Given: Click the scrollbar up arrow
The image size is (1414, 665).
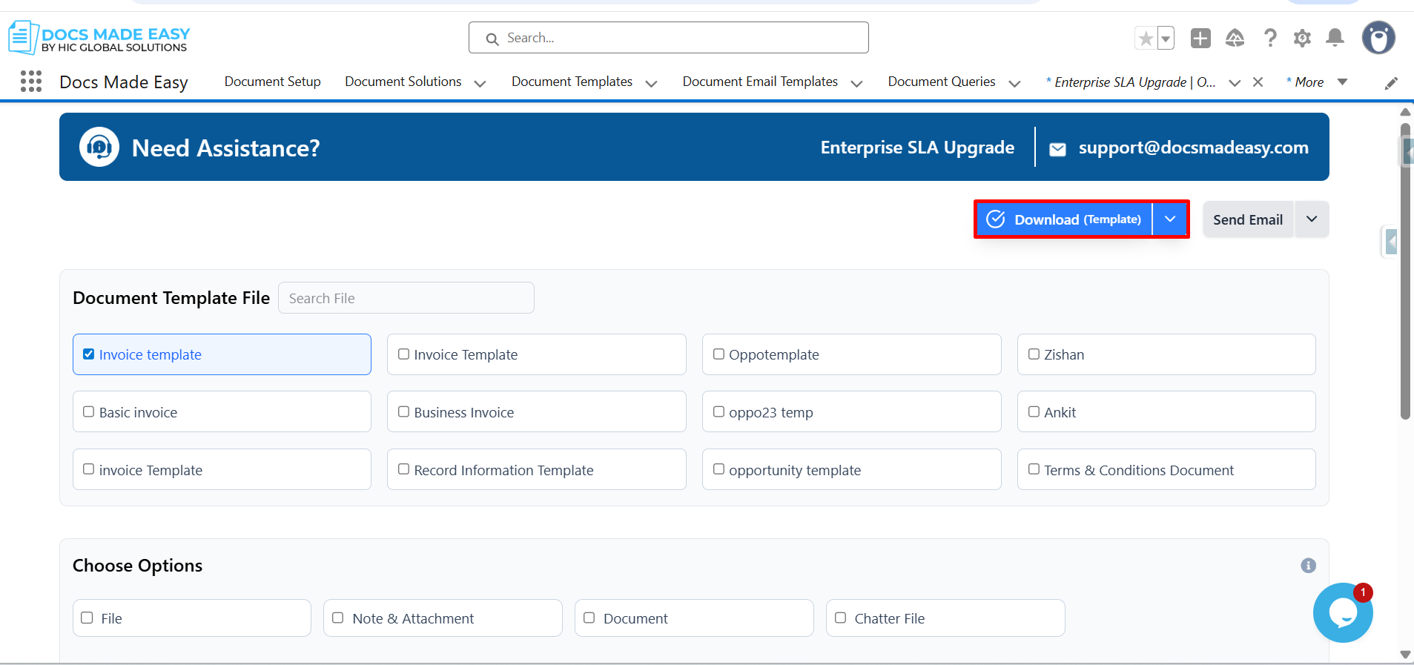Looking at the screenshot, I should click(1405, 112).
